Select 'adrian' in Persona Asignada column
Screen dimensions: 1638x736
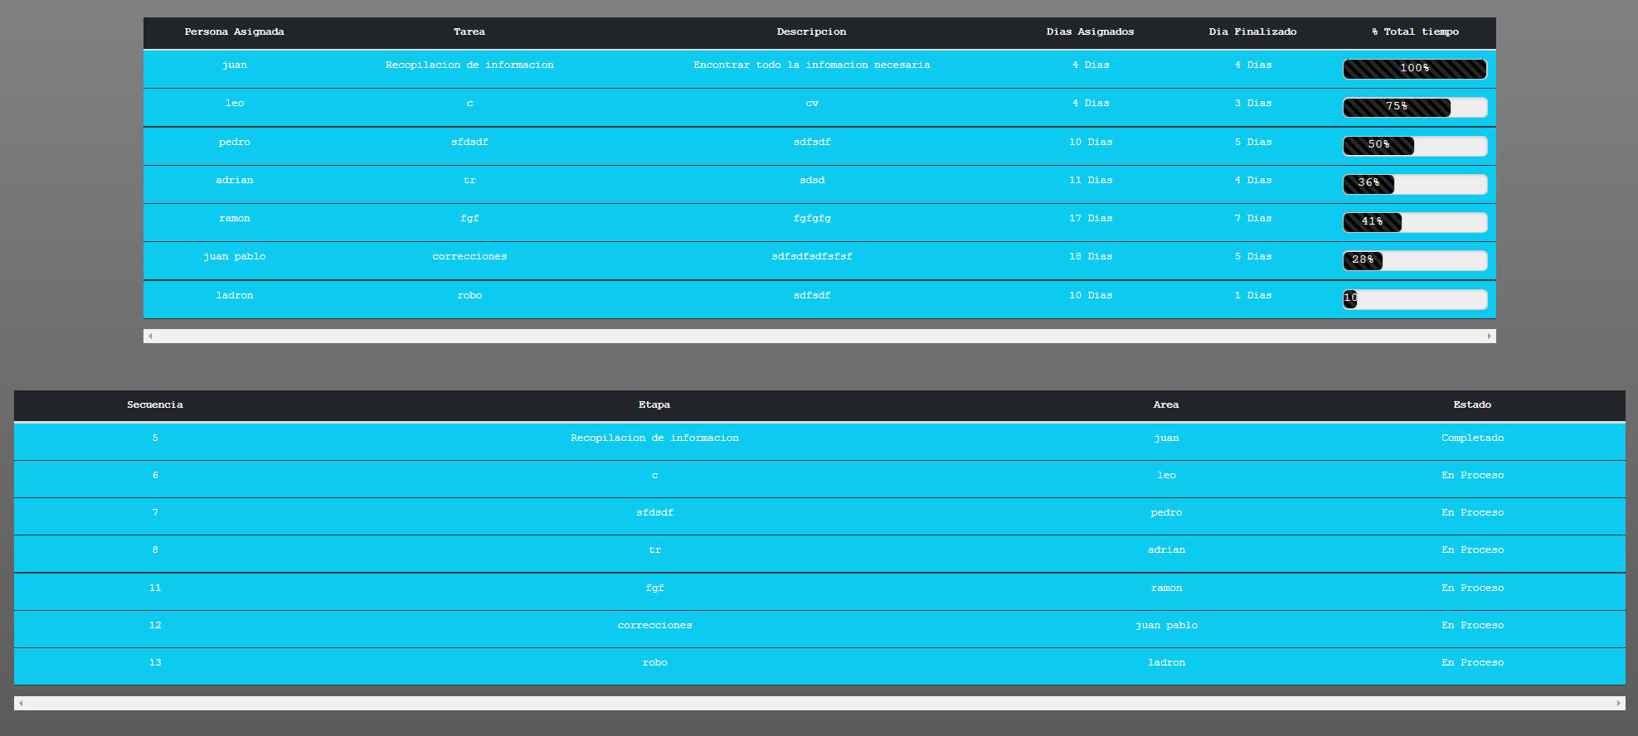click(x=235, y=180)
